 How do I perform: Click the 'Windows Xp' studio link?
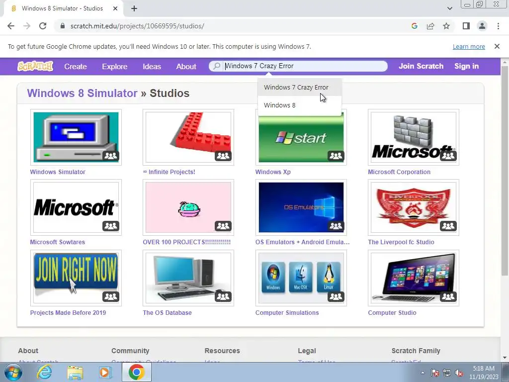pyautogui.click(x=273, y=172)
